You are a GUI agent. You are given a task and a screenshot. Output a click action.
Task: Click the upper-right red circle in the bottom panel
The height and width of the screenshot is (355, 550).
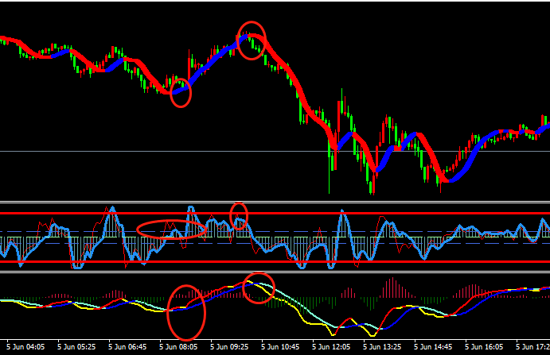click(x=259, y=287)
